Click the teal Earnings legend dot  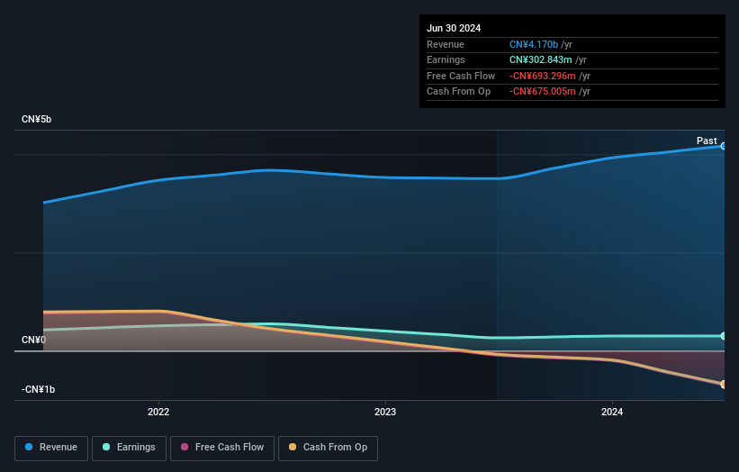(x=106, y=447)
